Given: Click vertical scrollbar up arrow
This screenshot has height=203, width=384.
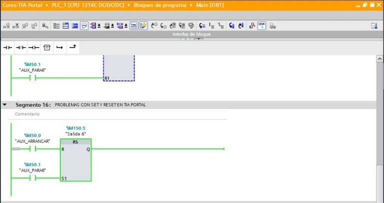Looking at the screenshot, I should [379, 59].
